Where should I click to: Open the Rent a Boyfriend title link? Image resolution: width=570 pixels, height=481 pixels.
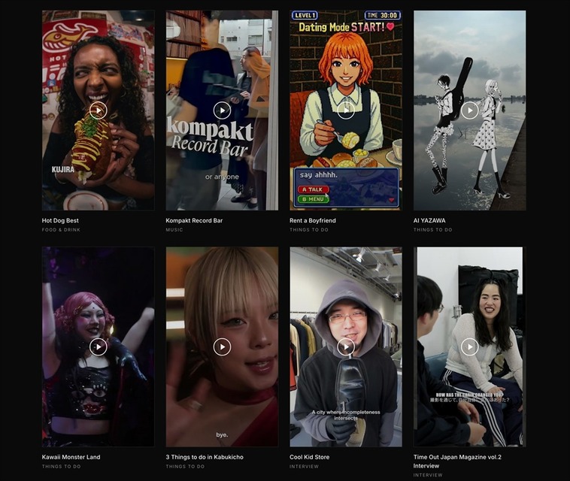(313, 220)
